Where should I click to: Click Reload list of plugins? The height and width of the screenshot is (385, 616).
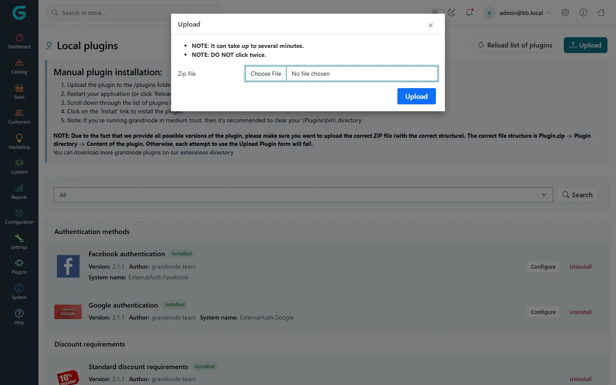click(515, 45)
